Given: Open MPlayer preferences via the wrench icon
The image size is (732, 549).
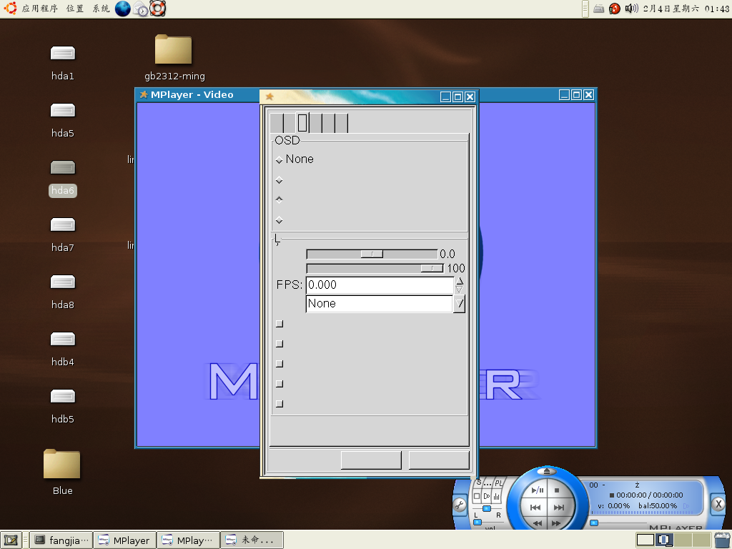Looking at the screenshot, I should (x=460, y=505).
